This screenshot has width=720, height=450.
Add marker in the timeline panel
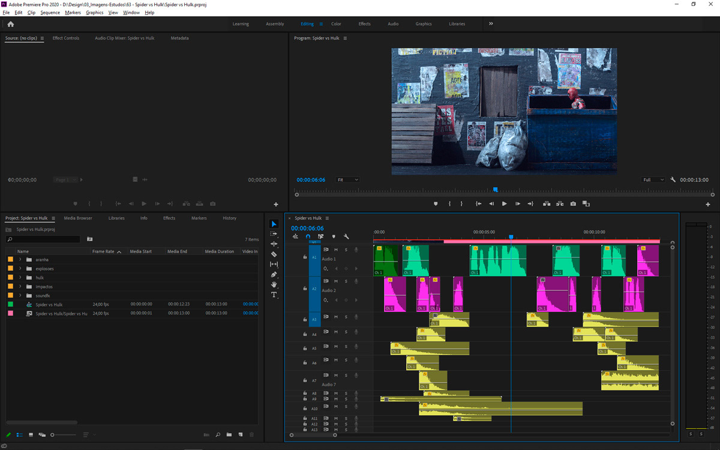(x=334, y=236)
